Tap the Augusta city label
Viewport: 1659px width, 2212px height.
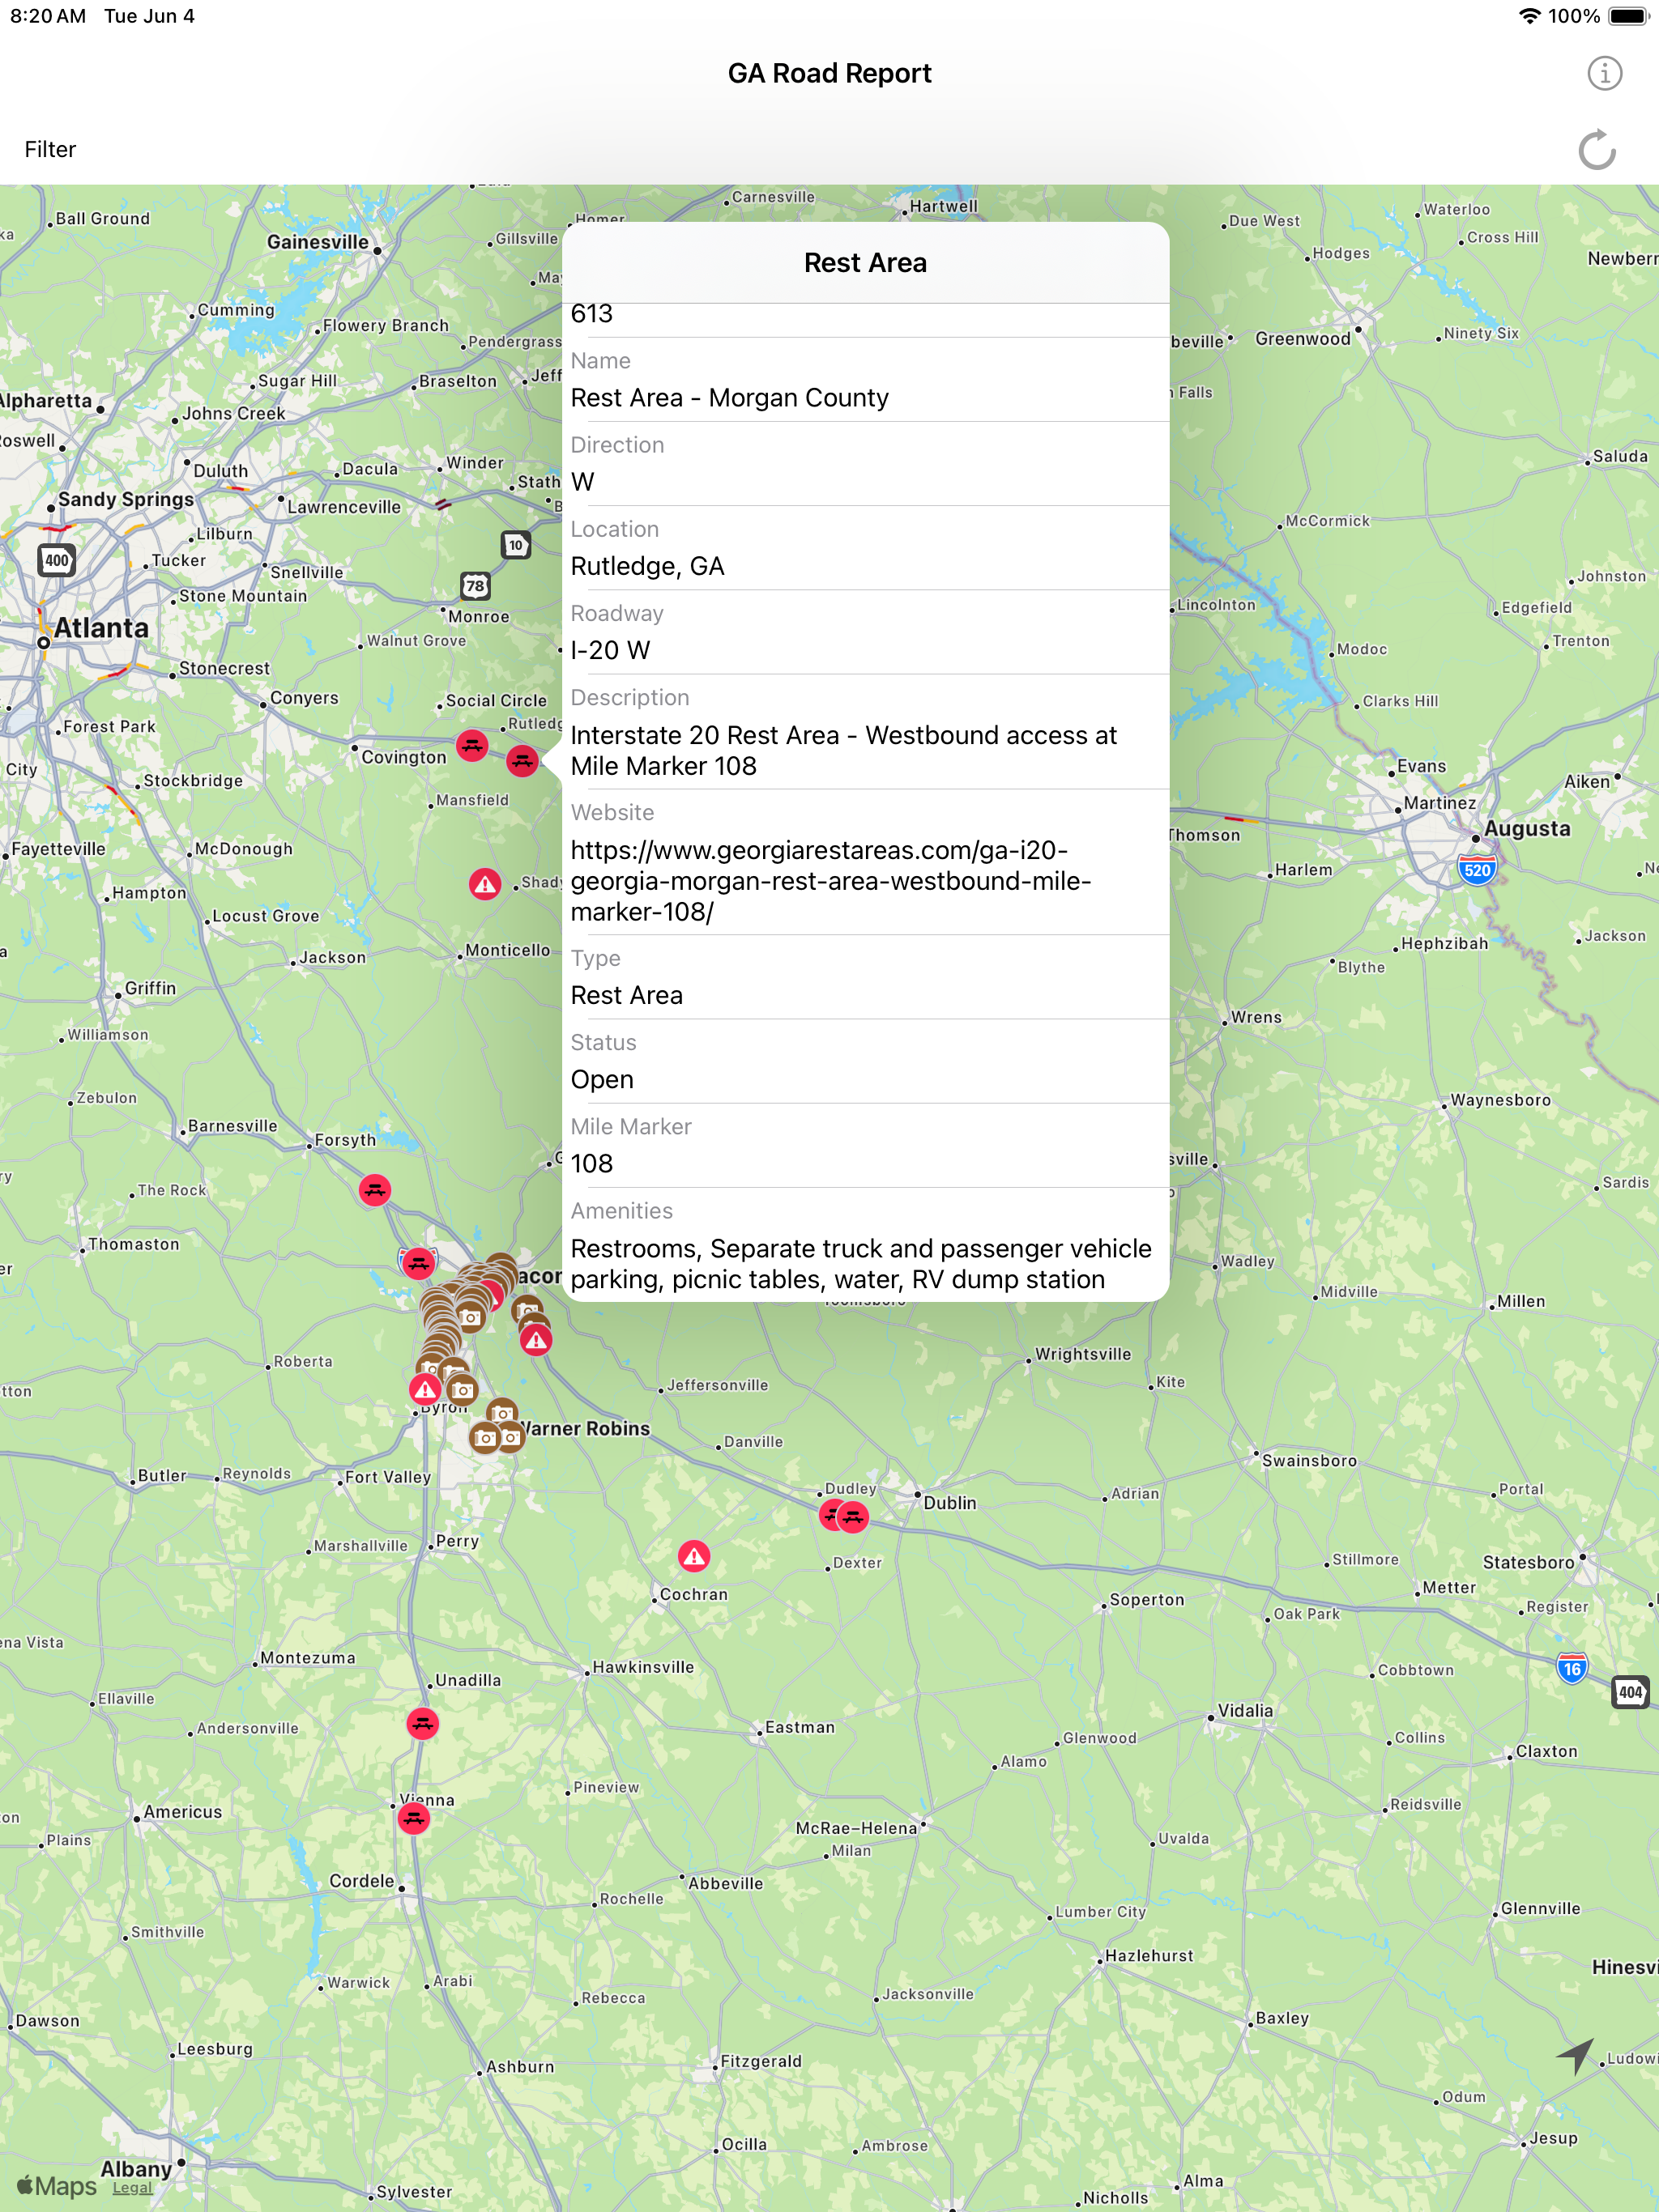[1527, 828]
